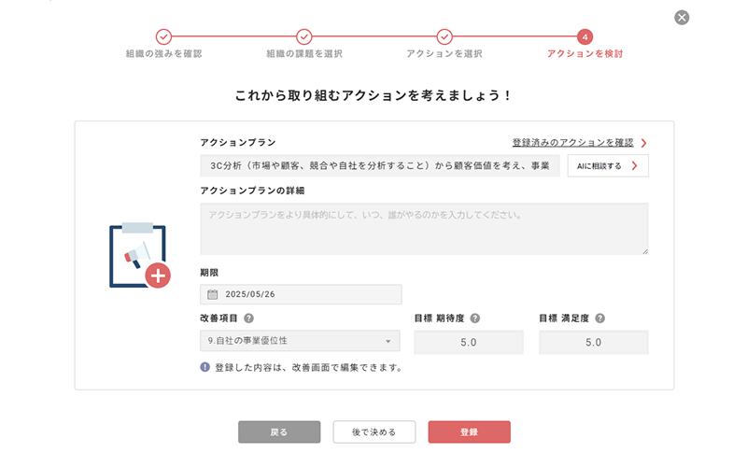The image size is (747, 467).
Task: Click the red 登録 button
Action: [x=470, y=432]
